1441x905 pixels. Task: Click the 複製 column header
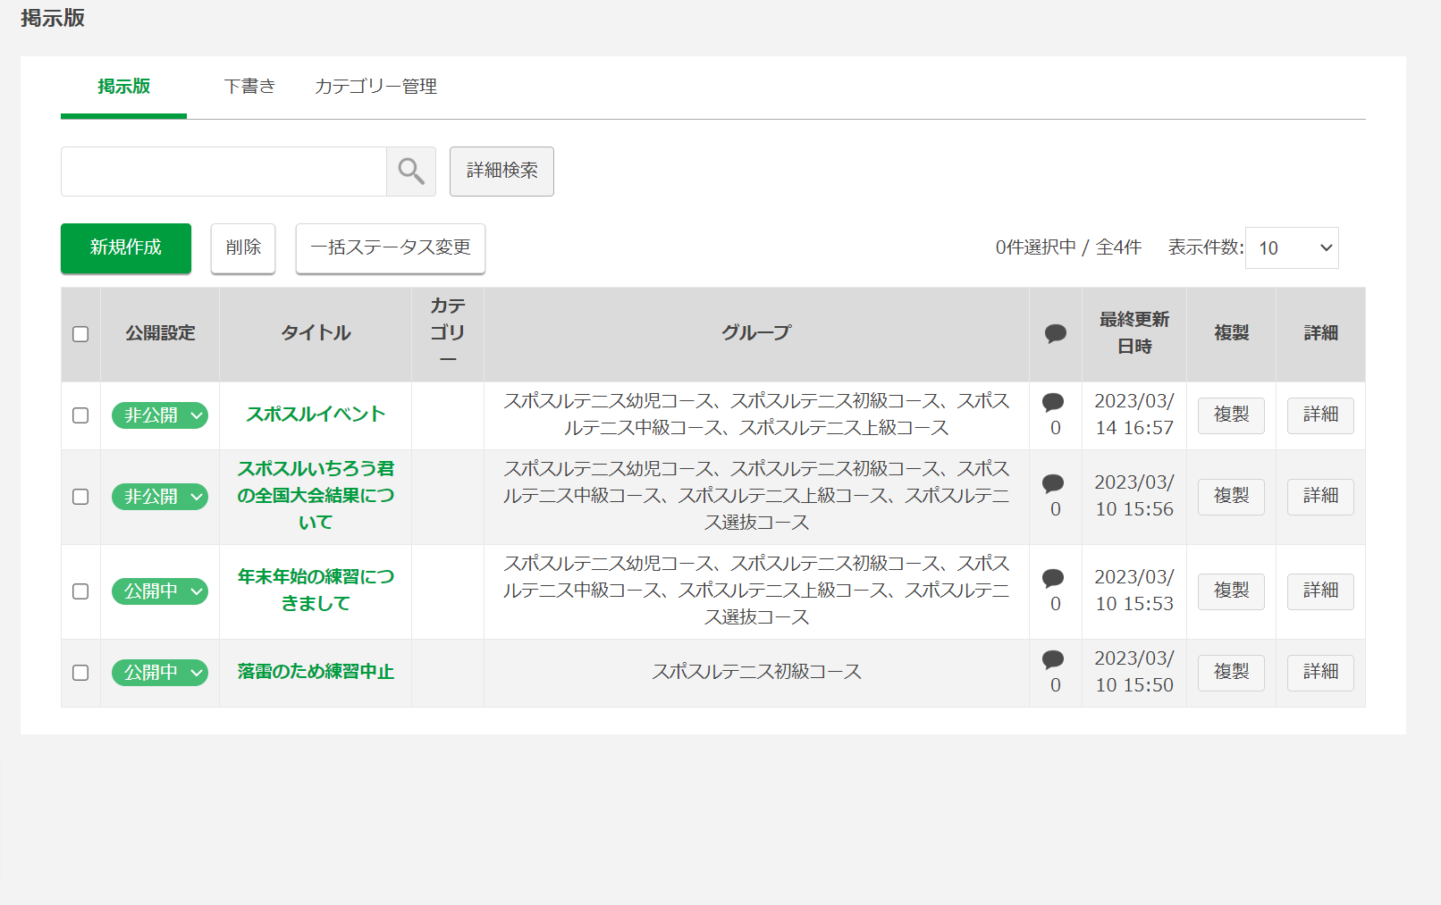[x=1231, y=333]
